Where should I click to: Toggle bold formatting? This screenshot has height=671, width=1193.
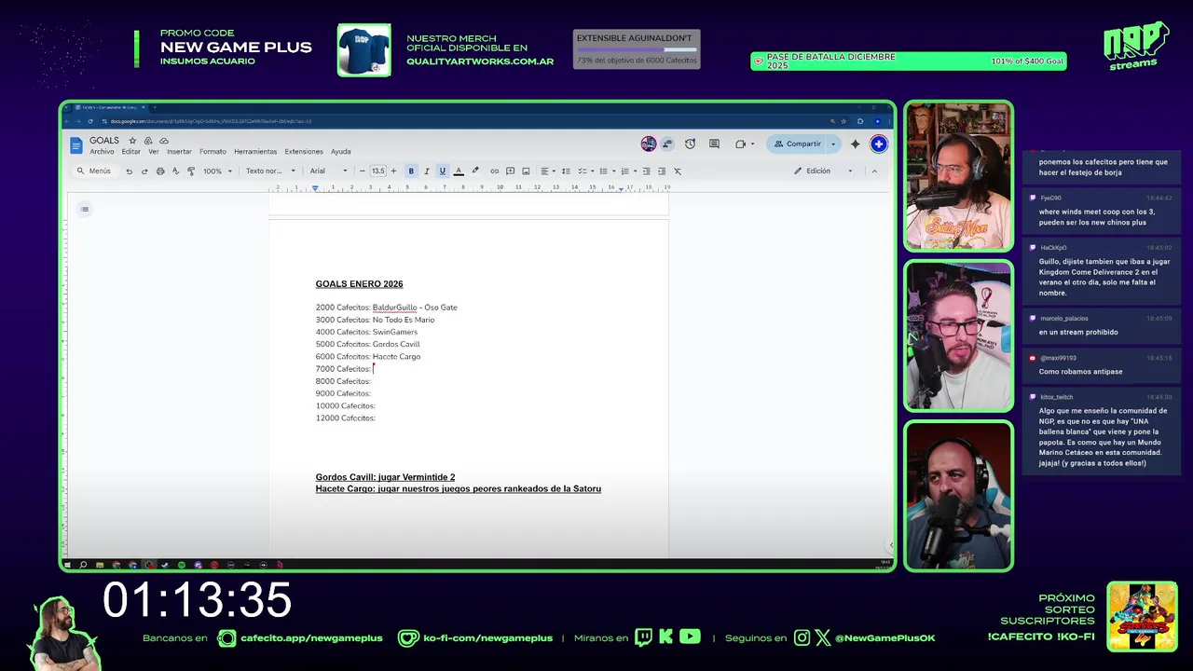tap(411, 171)
